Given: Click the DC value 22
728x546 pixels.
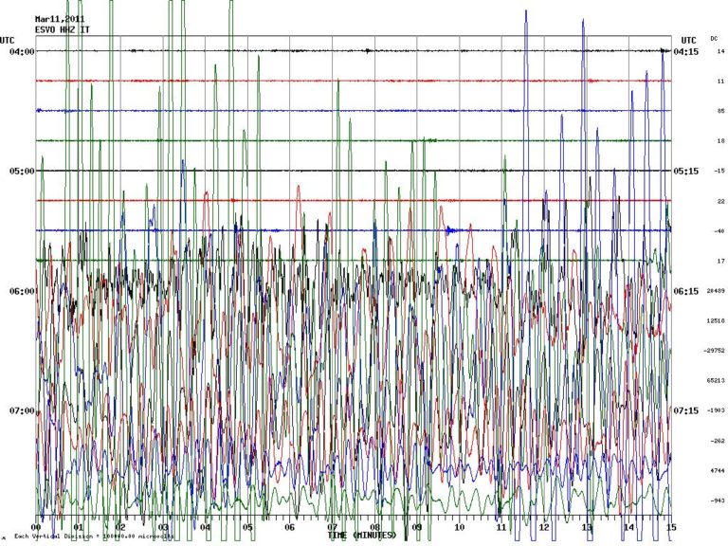Looking at the screenshot, I should coord(721,202).
